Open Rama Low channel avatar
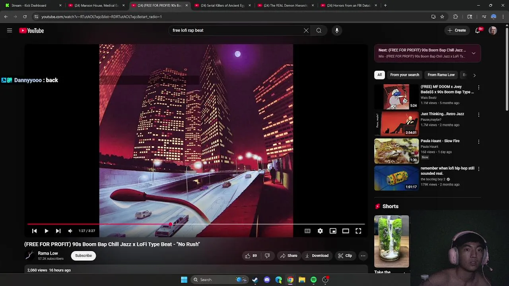This screenshot has height=286, width=509. click(x=30, y=255)
